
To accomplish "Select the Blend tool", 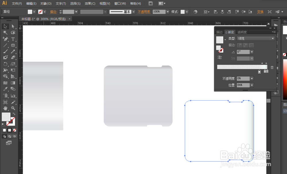I will point(13,89).
